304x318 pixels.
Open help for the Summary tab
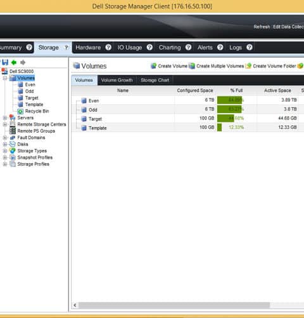click(x=29, y=47)
